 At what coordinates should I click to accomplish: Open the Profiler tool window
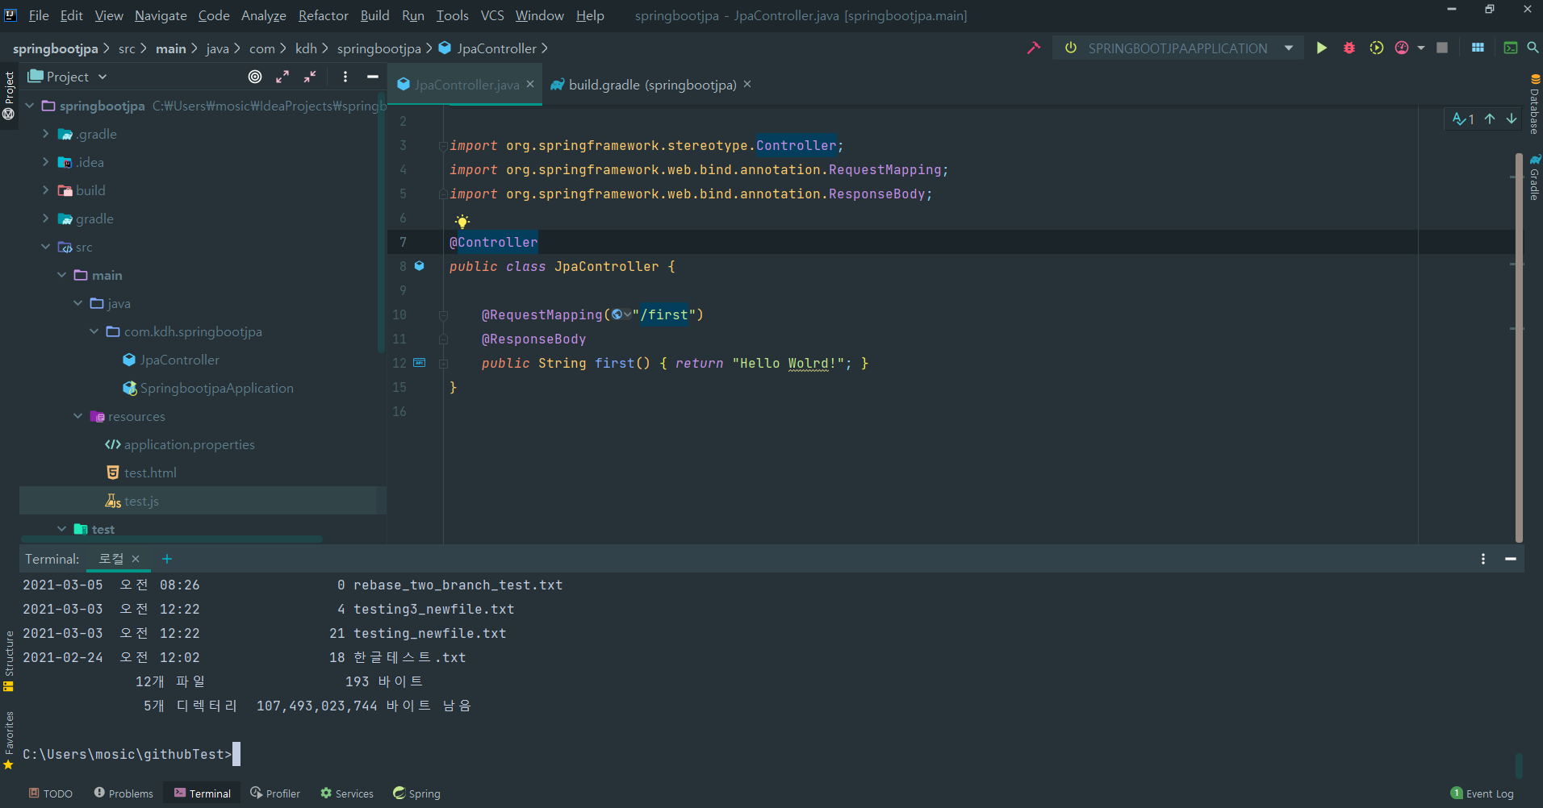pos(275,793)
